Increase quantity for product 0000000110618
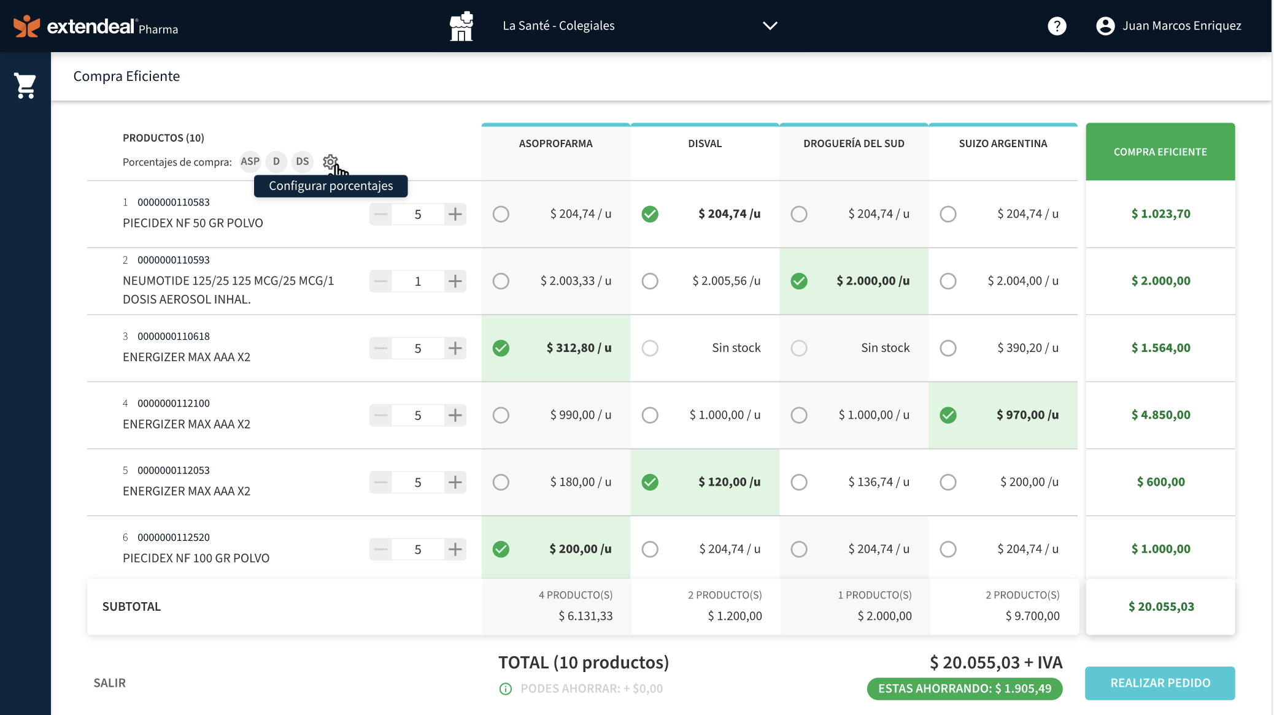The image size is (1274, 715). tap(455, 348)
